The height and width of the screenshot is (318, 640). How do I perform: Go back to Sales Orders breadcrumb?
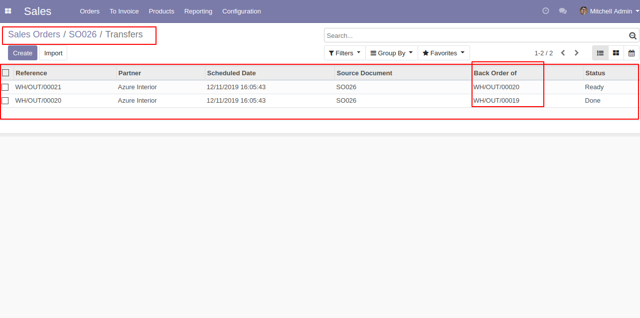coord(34,34)
